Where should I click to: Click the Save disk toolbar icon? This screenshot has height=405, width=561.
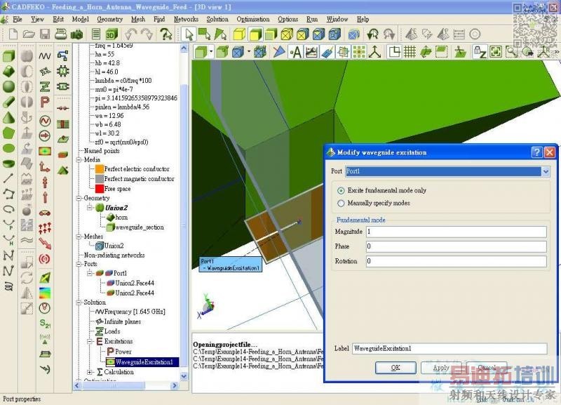click(x=45, y=34)
